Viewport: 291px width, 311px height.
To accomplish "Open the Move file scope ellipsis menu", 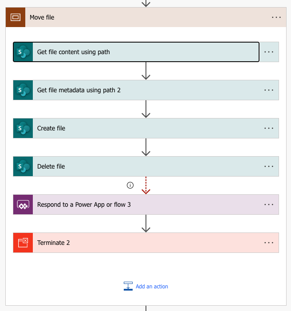I will (x=276, y=17).
